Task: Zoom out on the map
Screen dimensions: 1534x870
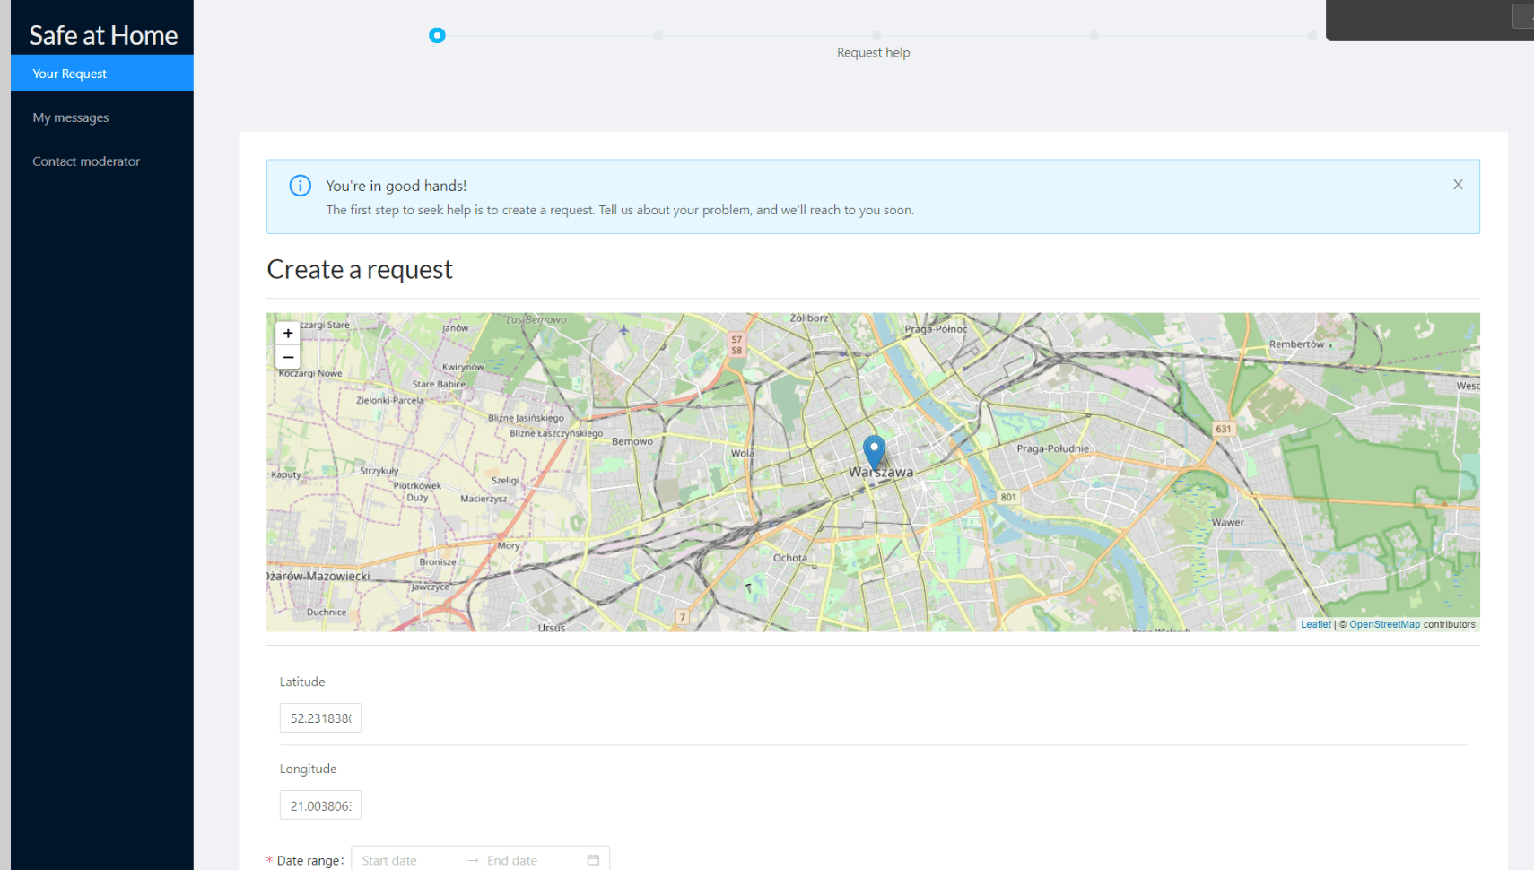Action: [x=288, y=357]
